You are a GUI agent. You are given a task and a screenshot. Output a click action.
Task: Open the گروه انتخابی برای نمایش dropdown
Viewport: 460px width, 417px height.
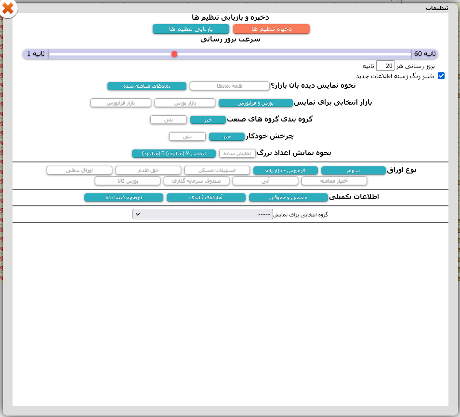click(x=202, y=214)
